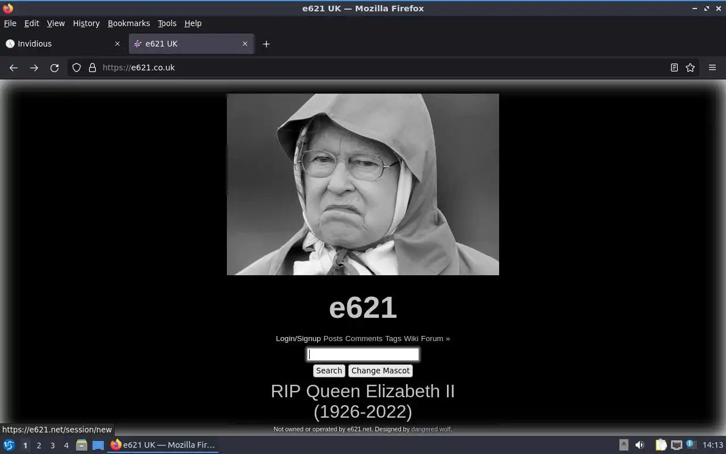This screenshot has width=726, height=454.
Task: Close the Invidious tab
Action: tap(117, 44)
